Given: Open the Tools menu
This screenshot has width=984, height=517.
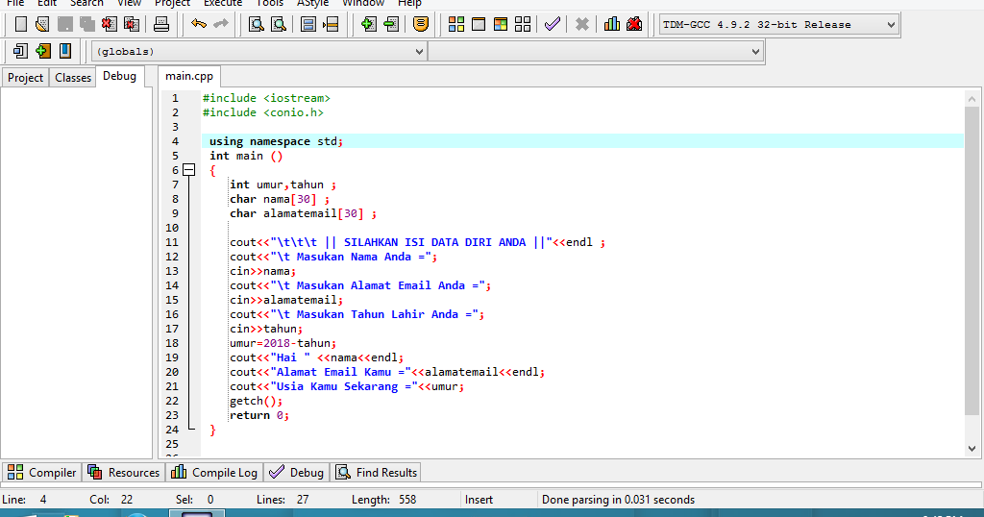Looking at the screenshot, I should [x=270, y=3].
